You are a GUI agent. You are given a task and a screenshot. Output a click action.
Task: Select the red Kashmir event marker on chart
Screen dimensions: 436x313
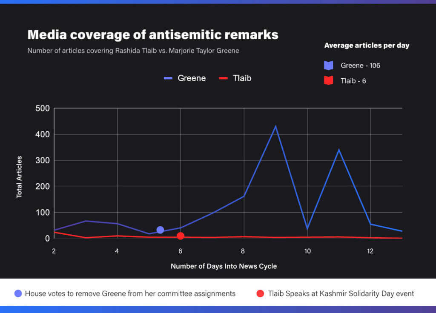pos(181,236)
